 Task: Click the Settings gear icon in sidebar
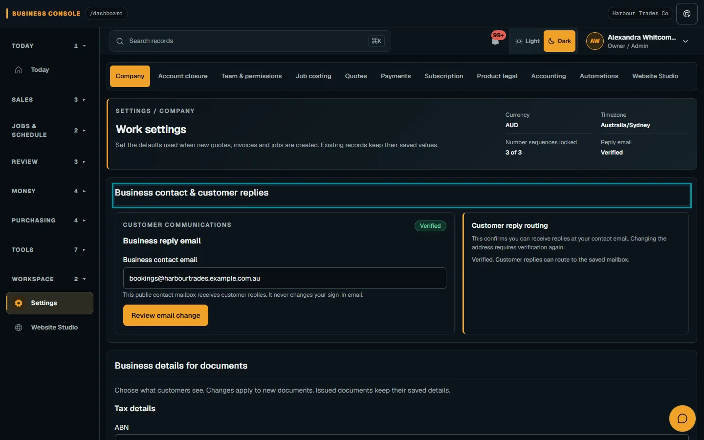coord(19,303)
